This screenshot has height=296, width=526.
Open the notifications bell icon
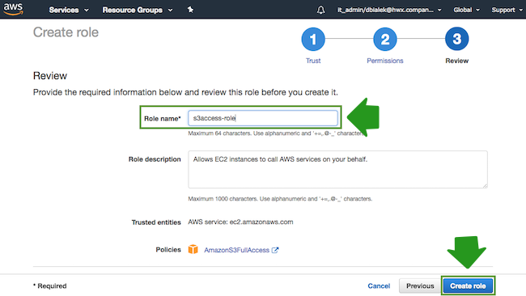point(320,10)
